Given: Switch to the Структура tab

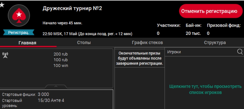Looking at the screenshot, I should click(x=215, y=43).
